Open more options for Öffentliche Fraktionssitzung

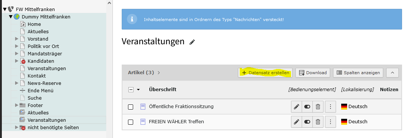point(330,107)
